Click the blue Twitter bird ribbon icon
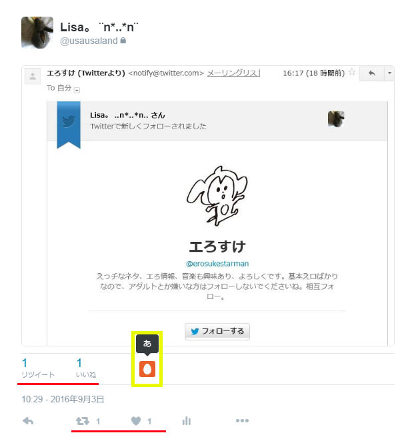 (69, 124)
